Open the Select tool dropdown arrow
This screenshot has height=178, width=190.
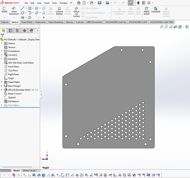[134, 3]
